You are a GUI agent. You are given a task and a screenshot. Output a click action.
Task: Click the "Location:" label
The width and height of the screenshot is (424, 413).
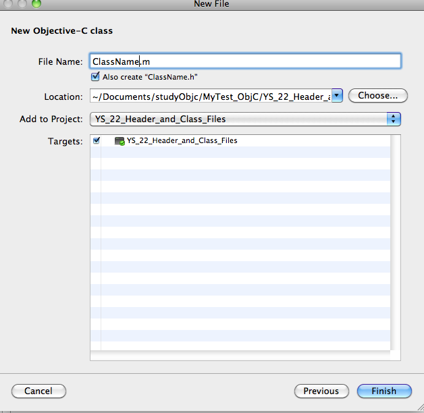[63, 97]
